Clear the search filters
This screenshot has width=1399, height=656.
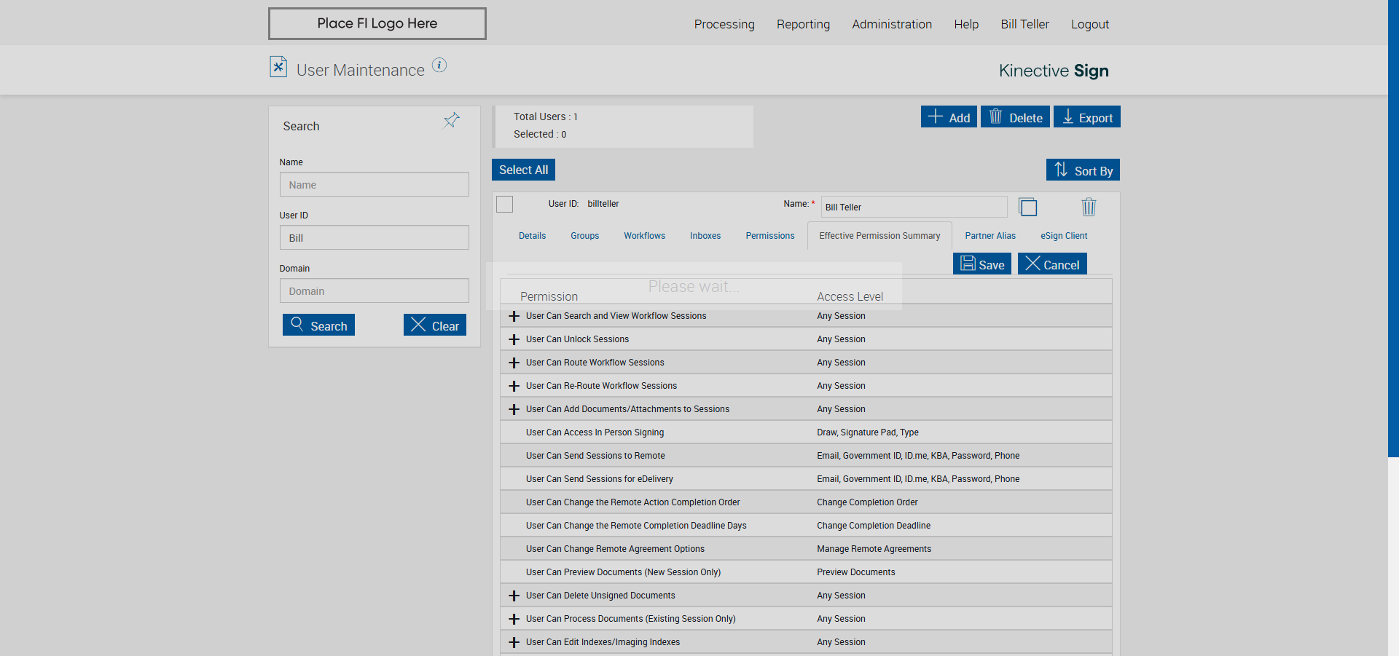click(434, 325)
